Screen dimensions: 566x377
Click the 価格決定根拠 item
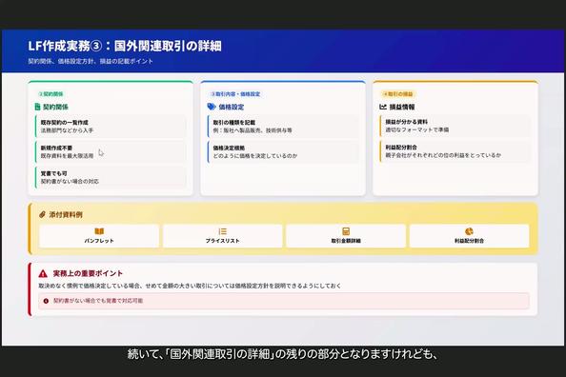click(283, 152)
